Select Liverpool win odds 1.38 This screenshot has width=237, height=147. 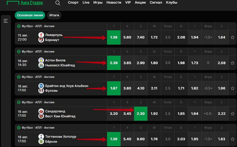(114, 37)
